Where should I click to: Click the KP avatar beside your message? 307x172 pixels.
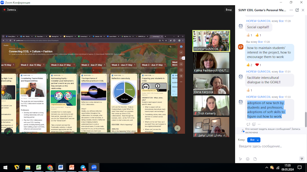(x=240, y=47)
